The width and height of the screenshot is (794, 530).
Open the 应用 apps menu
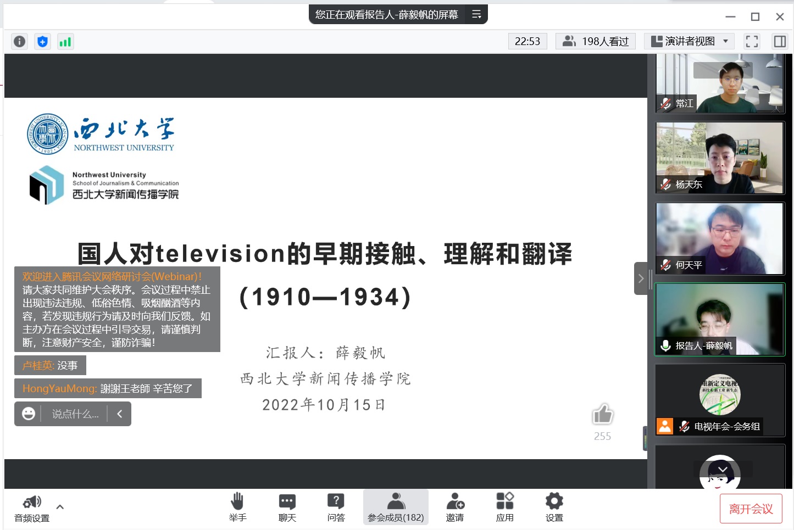504,507
